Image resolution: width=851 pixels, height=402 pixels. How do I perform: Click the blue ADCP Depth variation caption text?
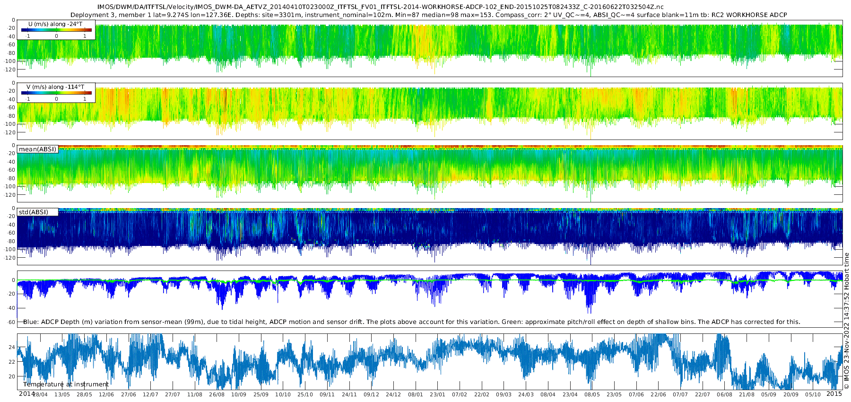[x=412, y=322]
